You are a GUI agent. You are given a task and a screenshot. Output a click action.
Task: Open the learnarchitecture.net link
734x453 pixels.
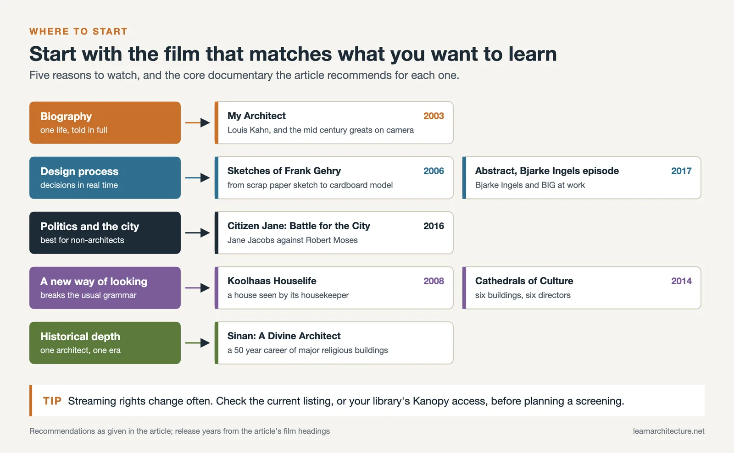668,431
